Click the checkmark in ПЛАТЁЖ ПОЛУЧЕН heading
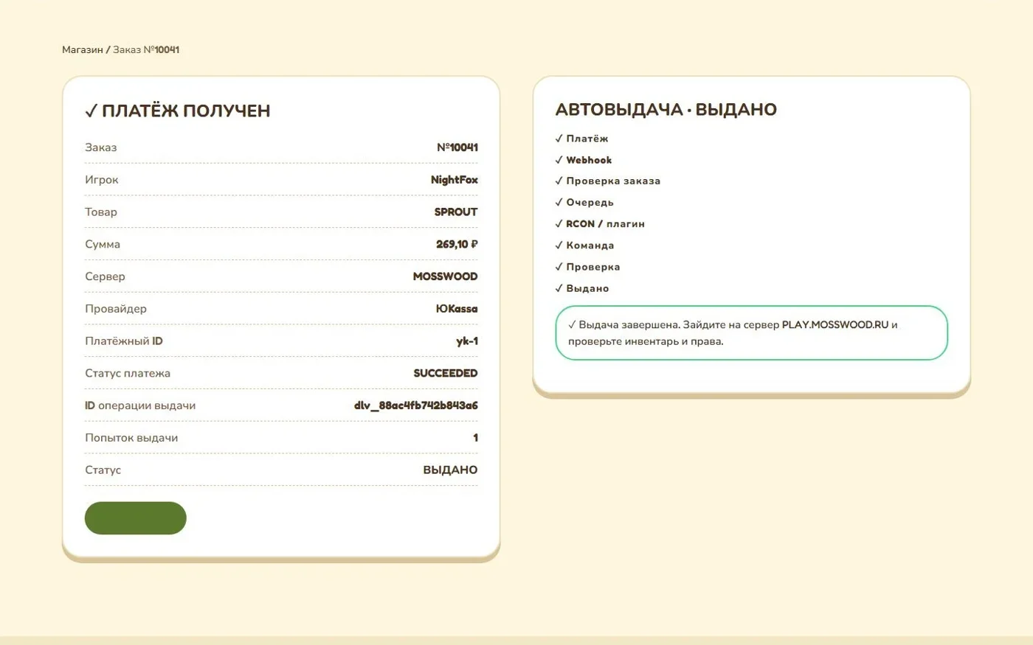Viewport: 1033px width, 645px height. [x=91, y=111]
